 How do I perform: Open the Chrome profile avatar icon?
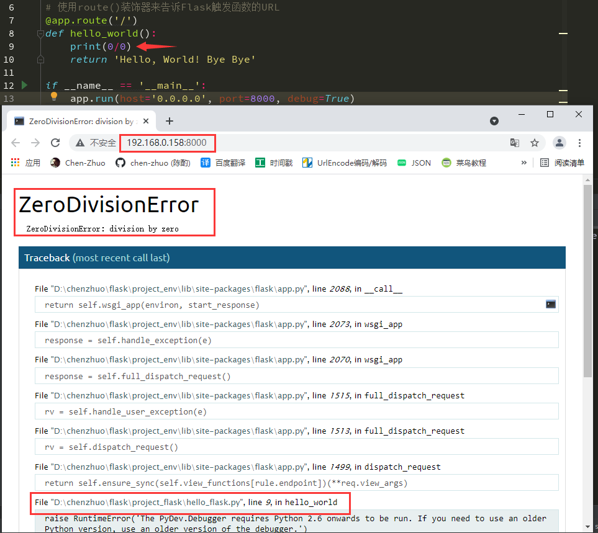559,143
